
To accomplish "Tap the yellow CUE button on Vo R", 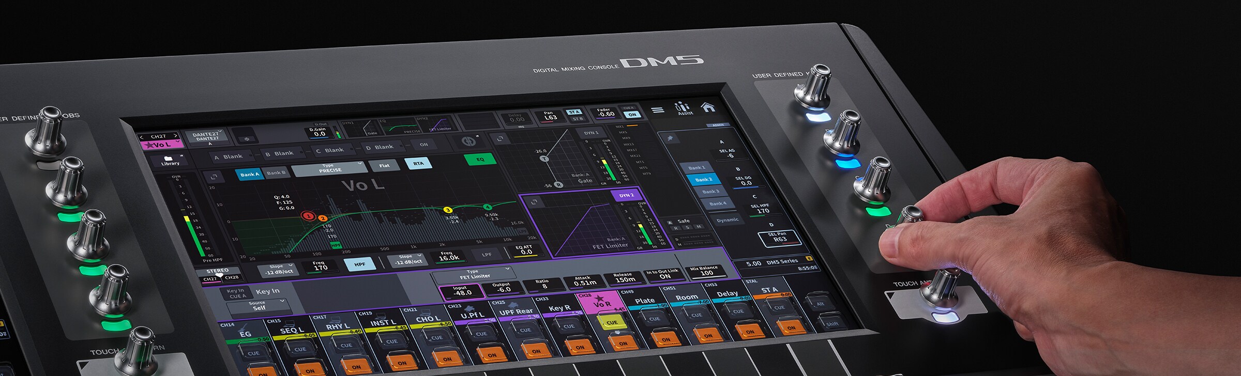I will point(612,323).
